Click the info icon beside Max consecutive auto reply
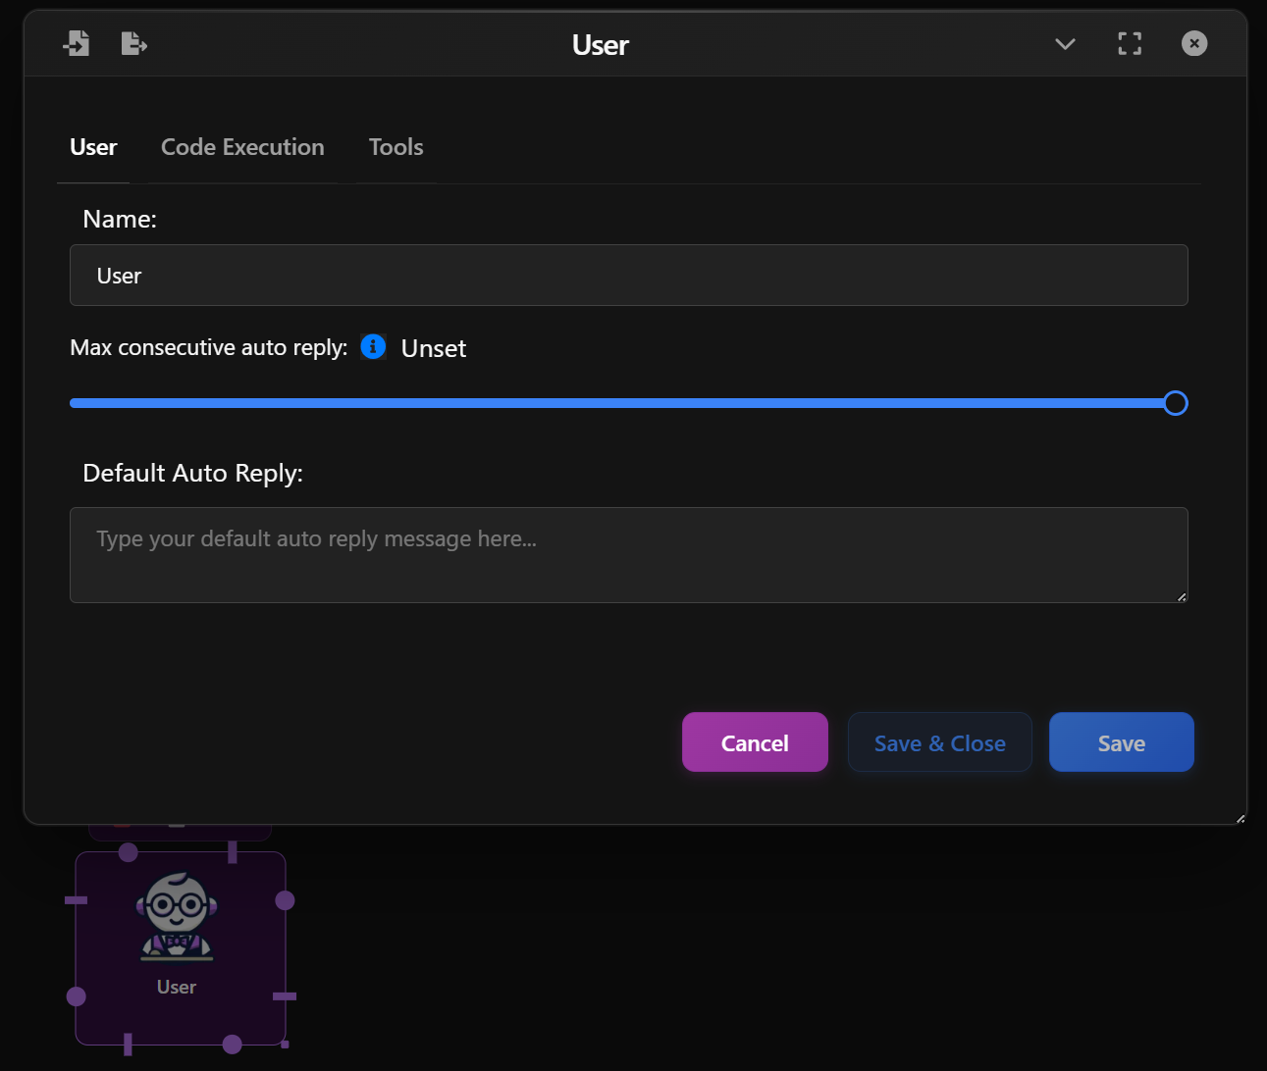 click(373, 347)
